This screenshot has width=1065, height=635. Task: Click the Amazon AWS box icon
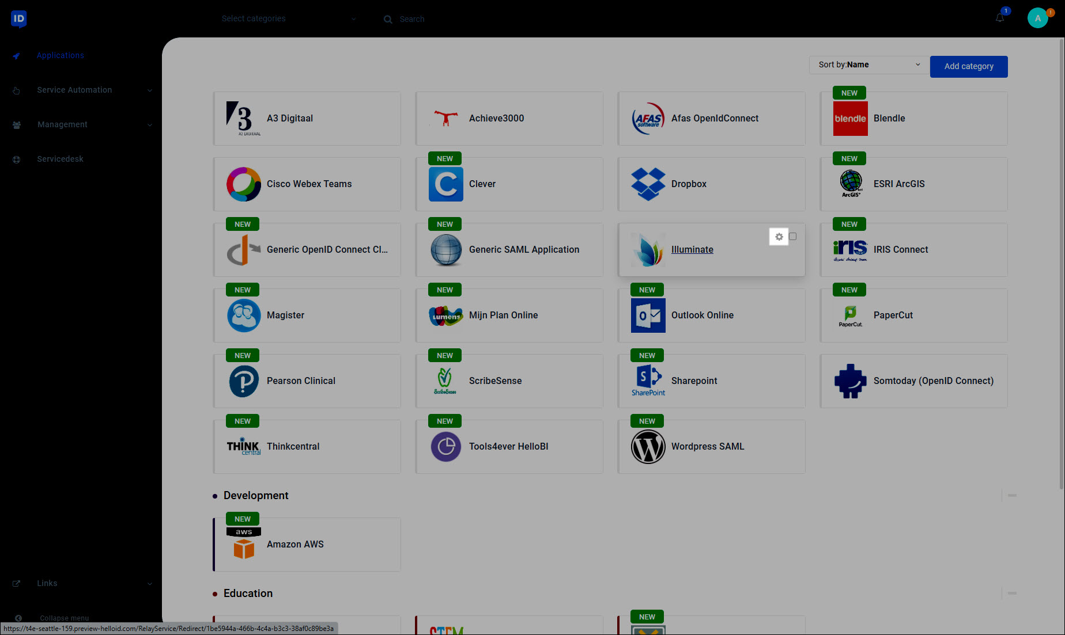pos(244,545)
